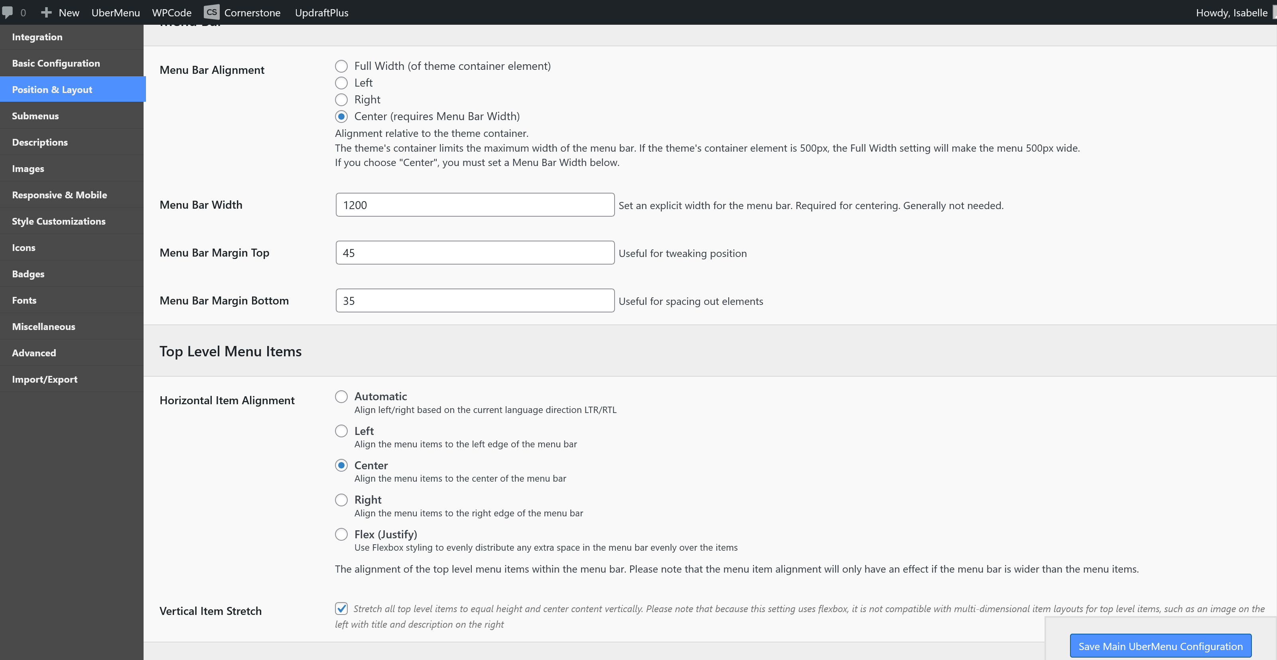
Task: Click the Top Level Menu Items heading
Action: pos(231,351)
